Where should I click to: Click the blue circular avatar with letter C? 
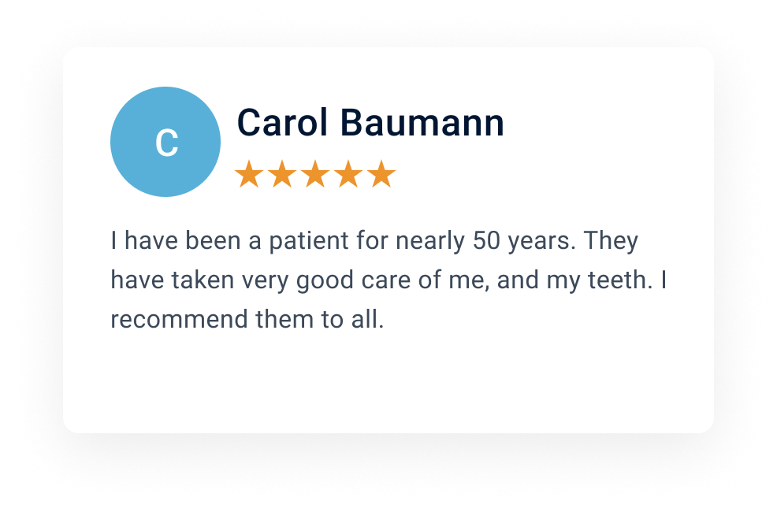pos(165,142)
